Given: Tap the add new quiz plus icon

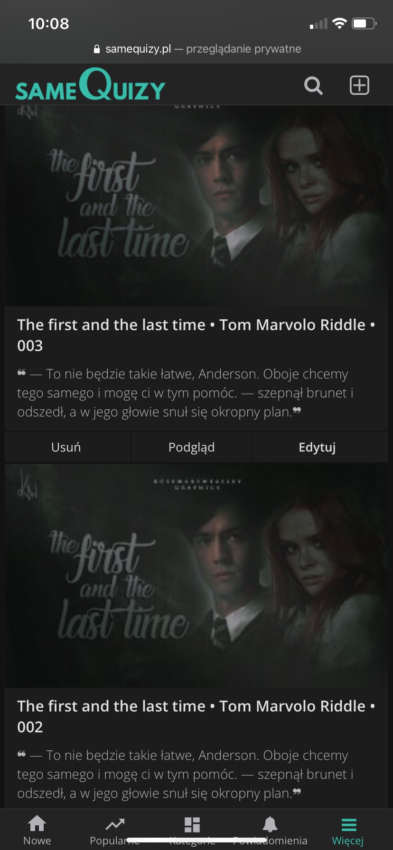Looking at the screenshot, I should (359, 85).
